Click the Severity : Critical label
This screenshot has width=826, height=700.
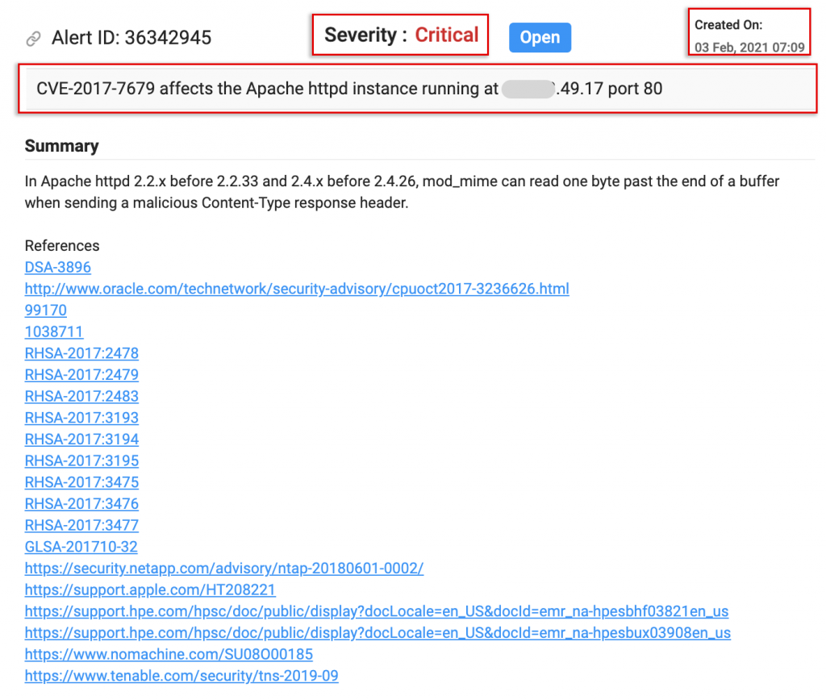(401, 35)
